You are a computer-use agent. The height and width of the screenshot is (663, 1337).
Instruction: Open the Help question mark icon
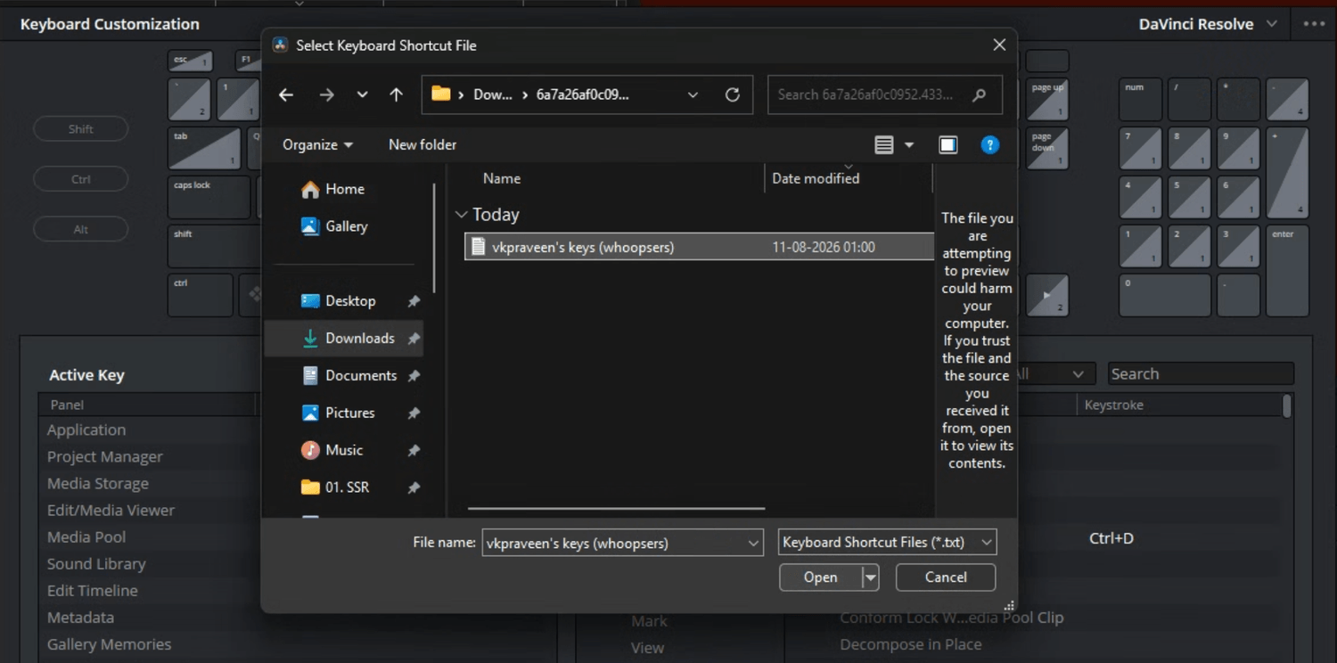(x=989, y=144)
